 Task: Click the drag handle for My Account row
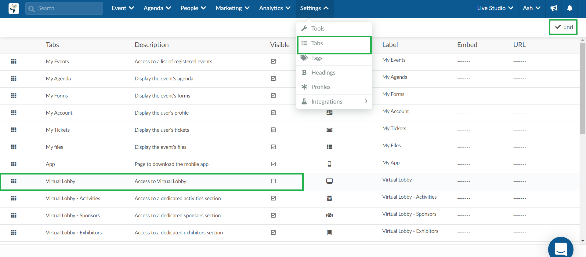click(x=14, y=113)
